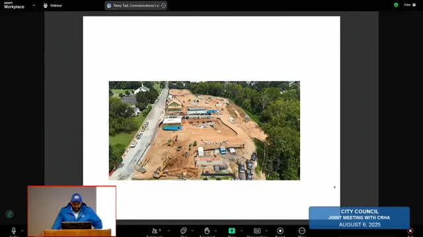Select the speaker video thumbnail
The image size is (423, 237).
click(x=72, y=211)
